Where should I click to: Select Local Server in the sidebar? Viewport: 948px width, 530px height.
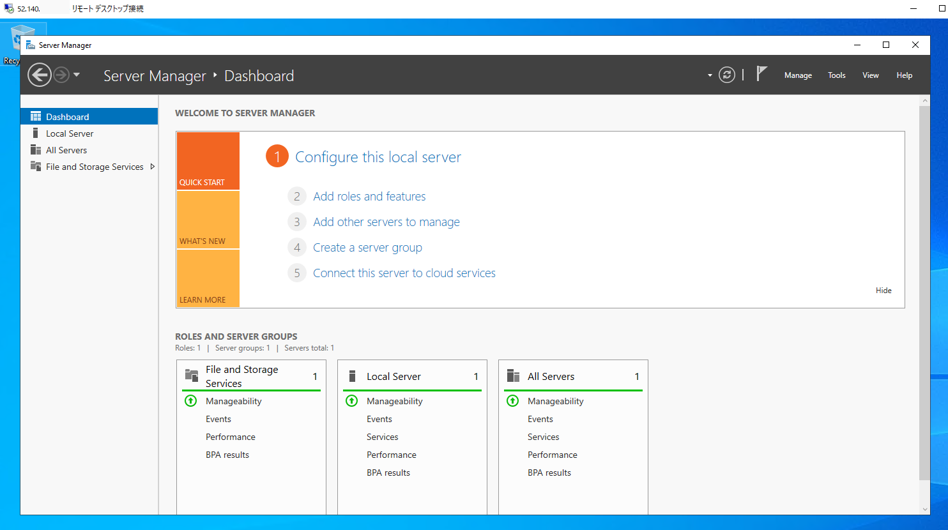(89, 133)
